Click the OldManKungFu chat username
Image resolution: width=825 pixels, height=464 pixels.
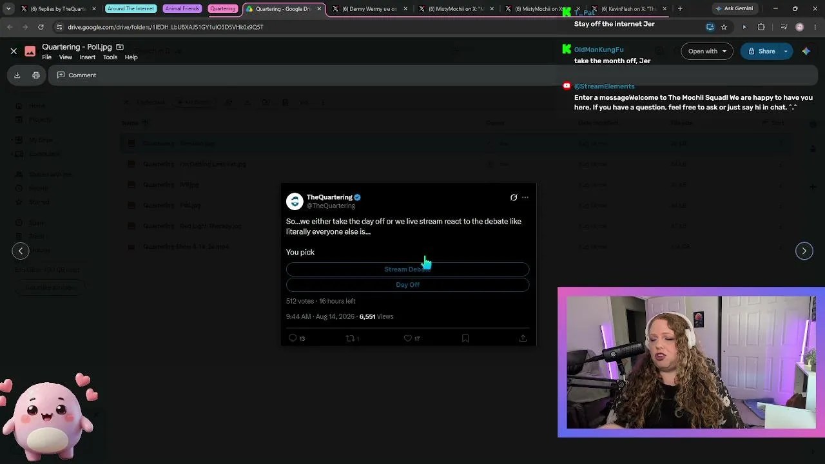point(599,50)
